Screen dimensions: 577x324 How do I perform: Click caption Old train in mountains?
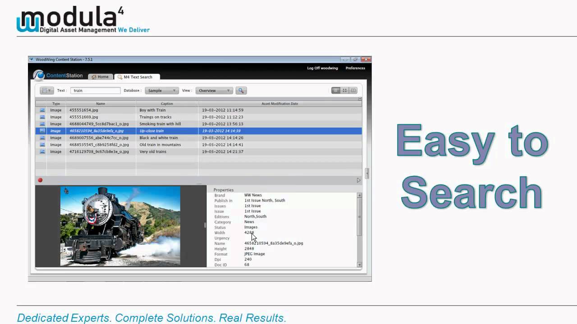point(160,145)
